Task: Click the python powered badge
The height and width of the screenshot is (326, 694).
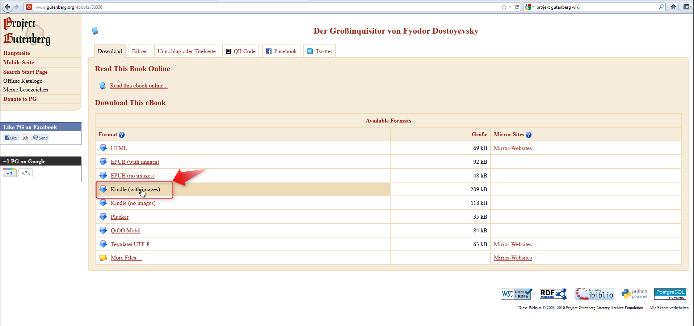Action: click(x=634, y=294)
